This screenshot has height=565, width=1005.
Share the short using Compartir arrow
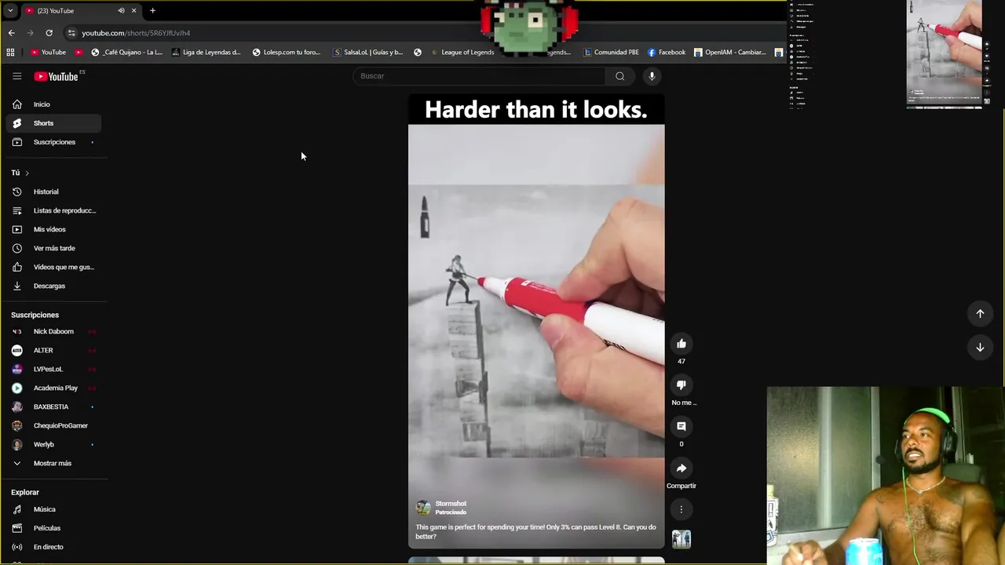coord(682,468)
